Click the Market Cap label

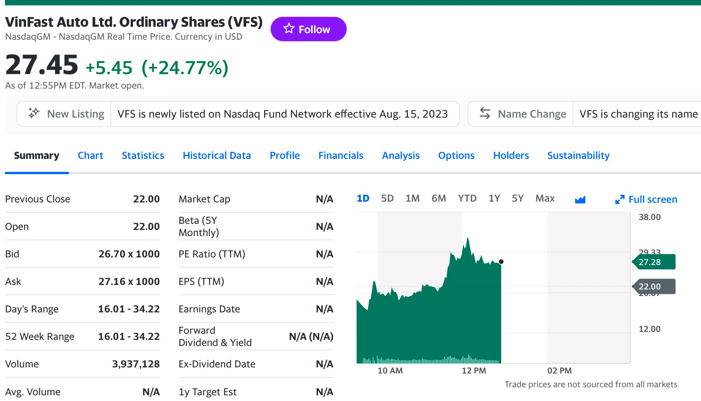(204, 199)
